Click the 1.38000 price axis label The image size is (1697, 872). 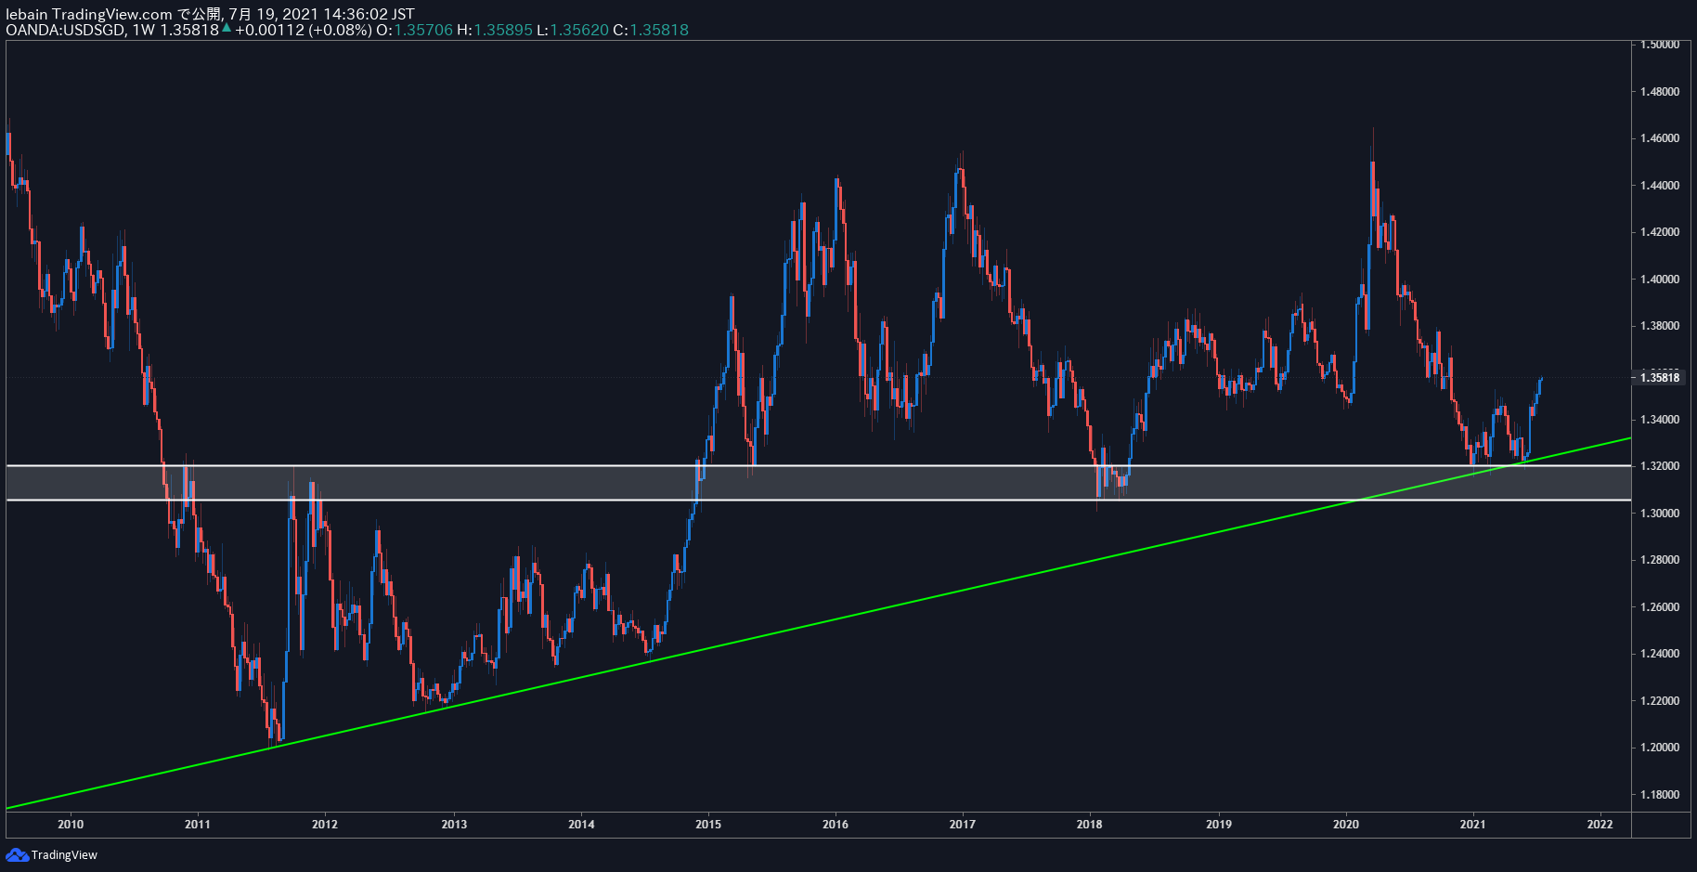point(1660,326)
